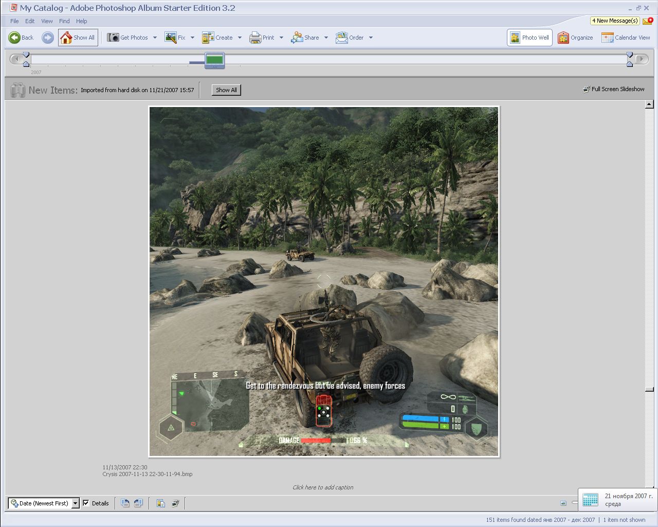Click here to add caption
The height and width of the screenshot is (527, 658).
323,487
